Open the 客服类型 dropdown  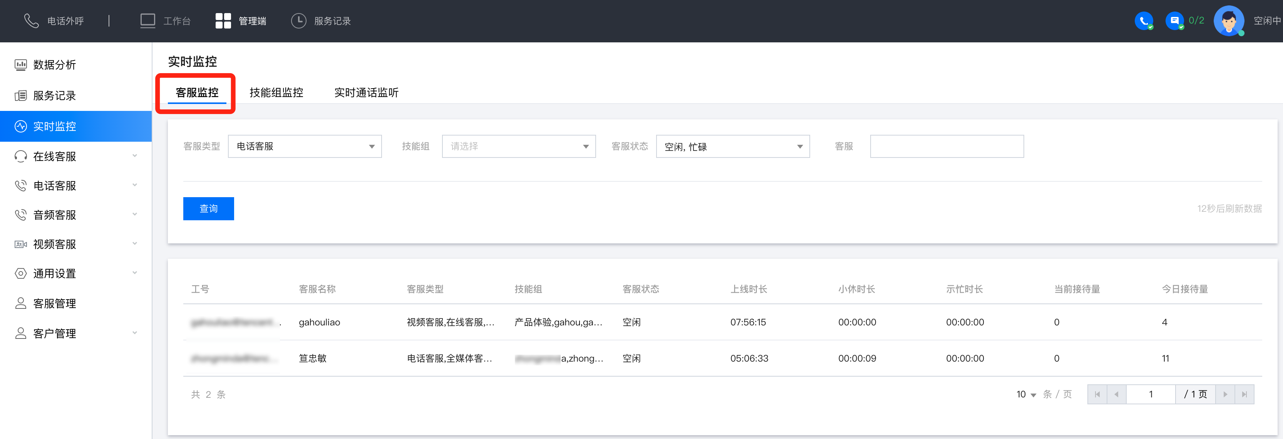pos(304,146)
